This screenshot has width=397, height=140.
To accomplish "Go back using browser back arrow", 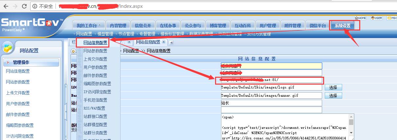I will click(6, 6).
